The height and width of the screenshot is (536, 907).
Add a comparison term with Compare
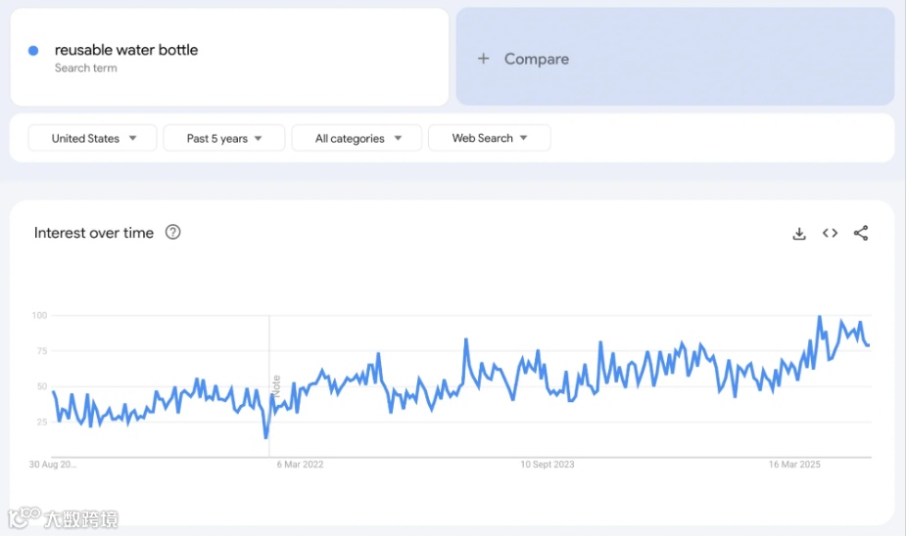pyautogui.click(x=523, y=59)
